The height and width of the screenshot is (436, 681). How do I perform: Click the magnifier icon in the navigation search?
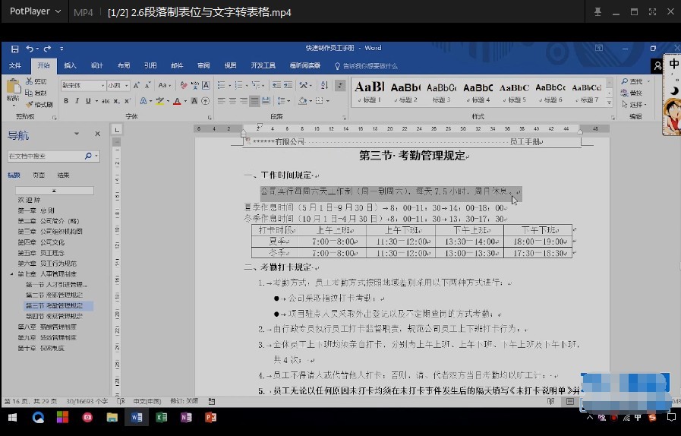click(88, 156)
